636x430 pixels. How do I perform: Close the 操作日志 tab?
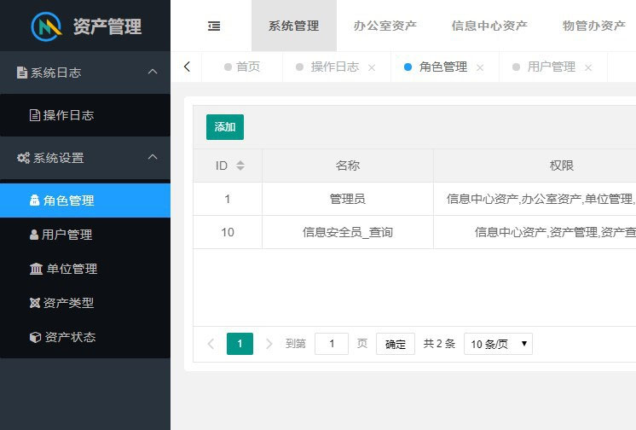pyautogui.click(x=372, y=67)
